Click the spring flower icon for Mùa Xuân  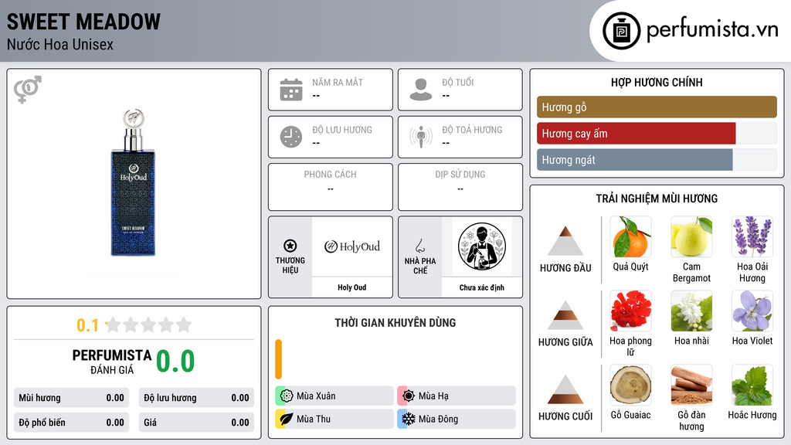[x=286, y=396]
